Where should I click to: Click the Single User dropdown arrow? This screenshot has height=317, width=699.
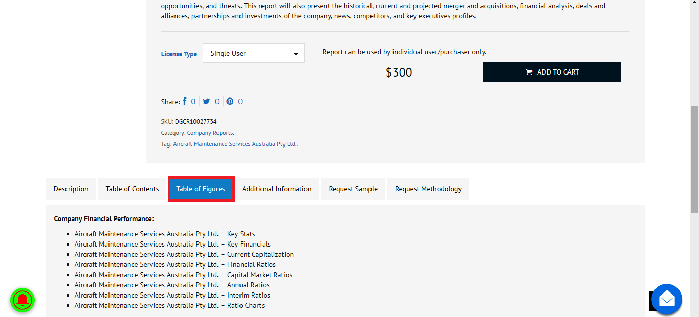tap(296, 54)
